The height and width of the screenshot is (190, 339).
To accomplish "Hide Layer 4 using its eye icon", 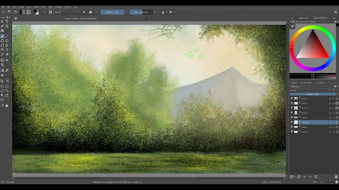I will click(x=292, y=108).
